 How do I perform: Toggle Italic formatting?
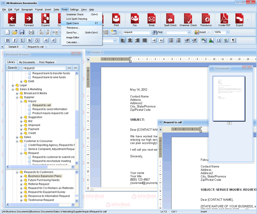pyautogui.click(x=15, y=40)
